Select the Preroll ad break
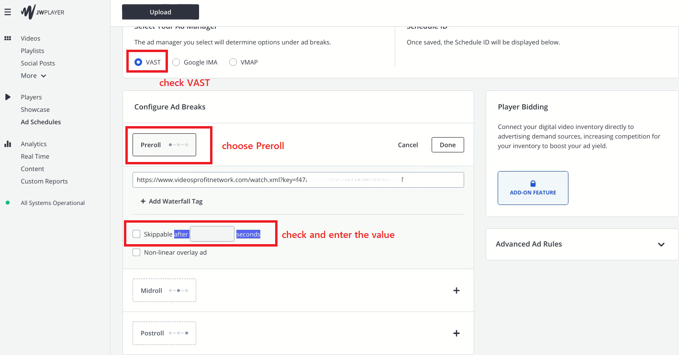This screenshot has height=355, width=679. (164, 144)
